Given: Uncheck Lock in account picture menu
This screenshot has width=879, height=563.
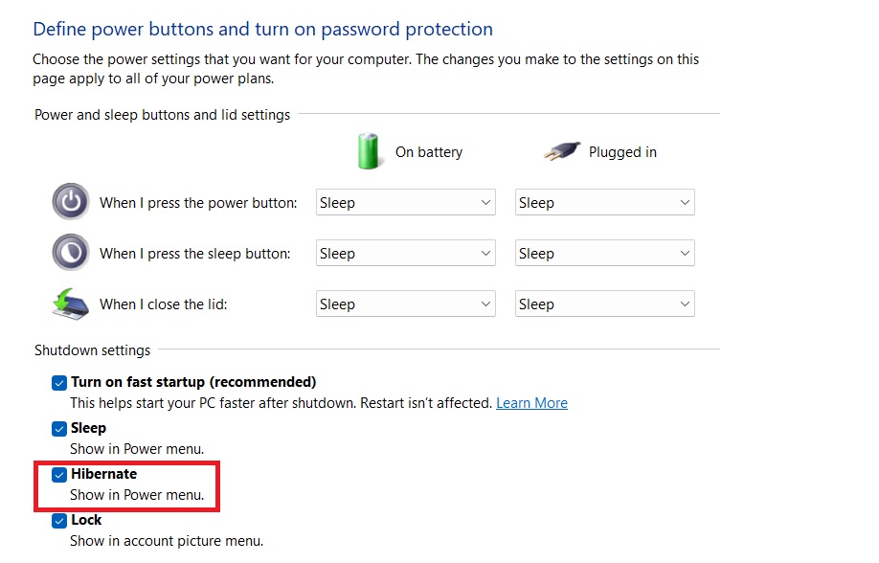Looking at the screenshot, I should pyautogui.click(x=59, y=520).
